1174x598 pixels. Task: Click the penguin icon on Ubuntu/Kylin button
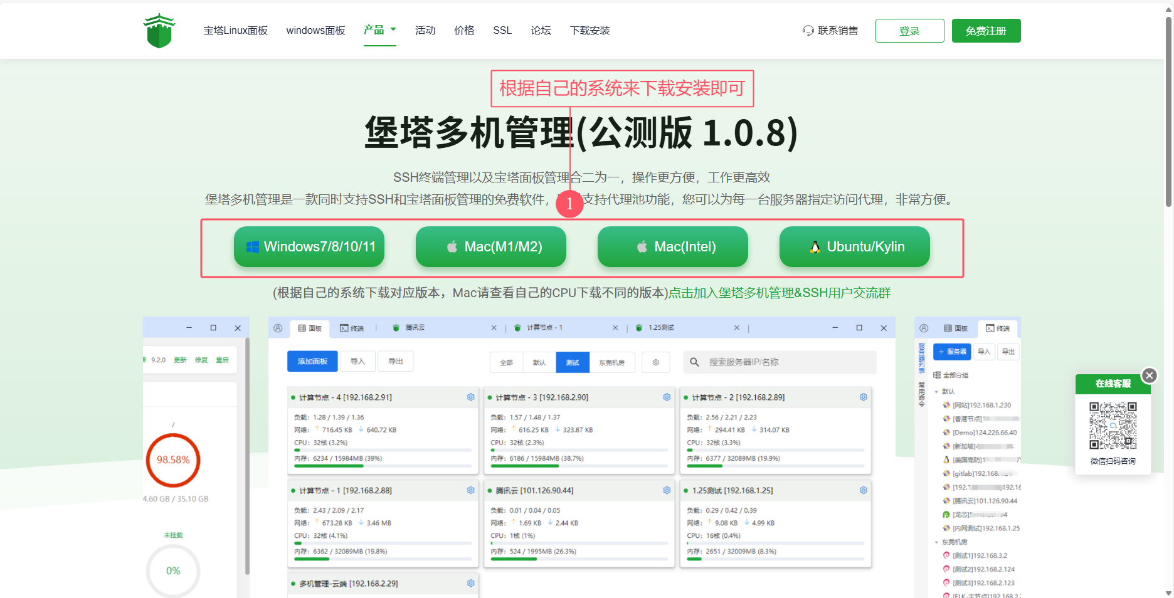pos(815,247)
